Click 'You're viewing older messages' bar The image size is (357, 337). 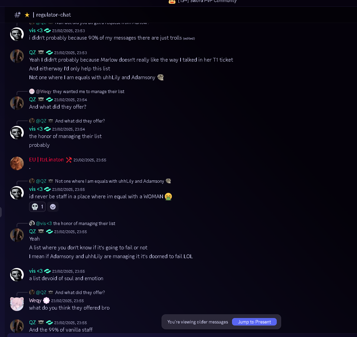[197, 322]
